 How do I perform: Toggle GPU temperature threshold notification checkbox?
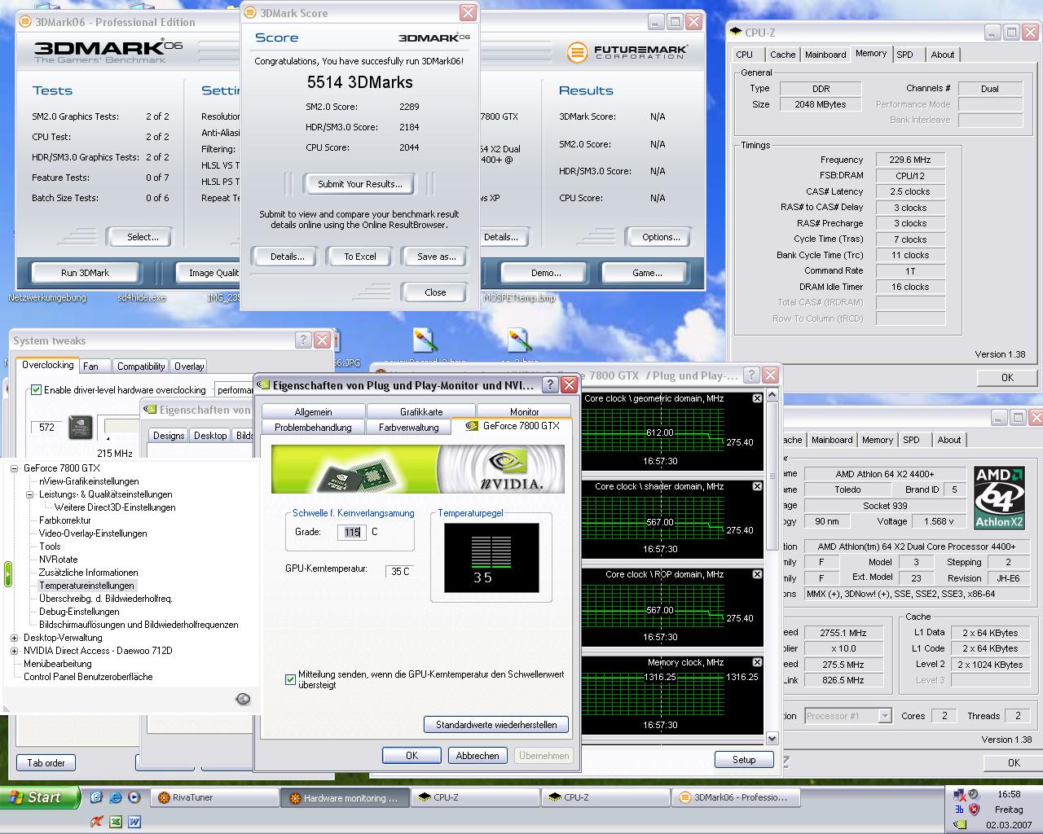pyautogui.click(x=290, y=679)
